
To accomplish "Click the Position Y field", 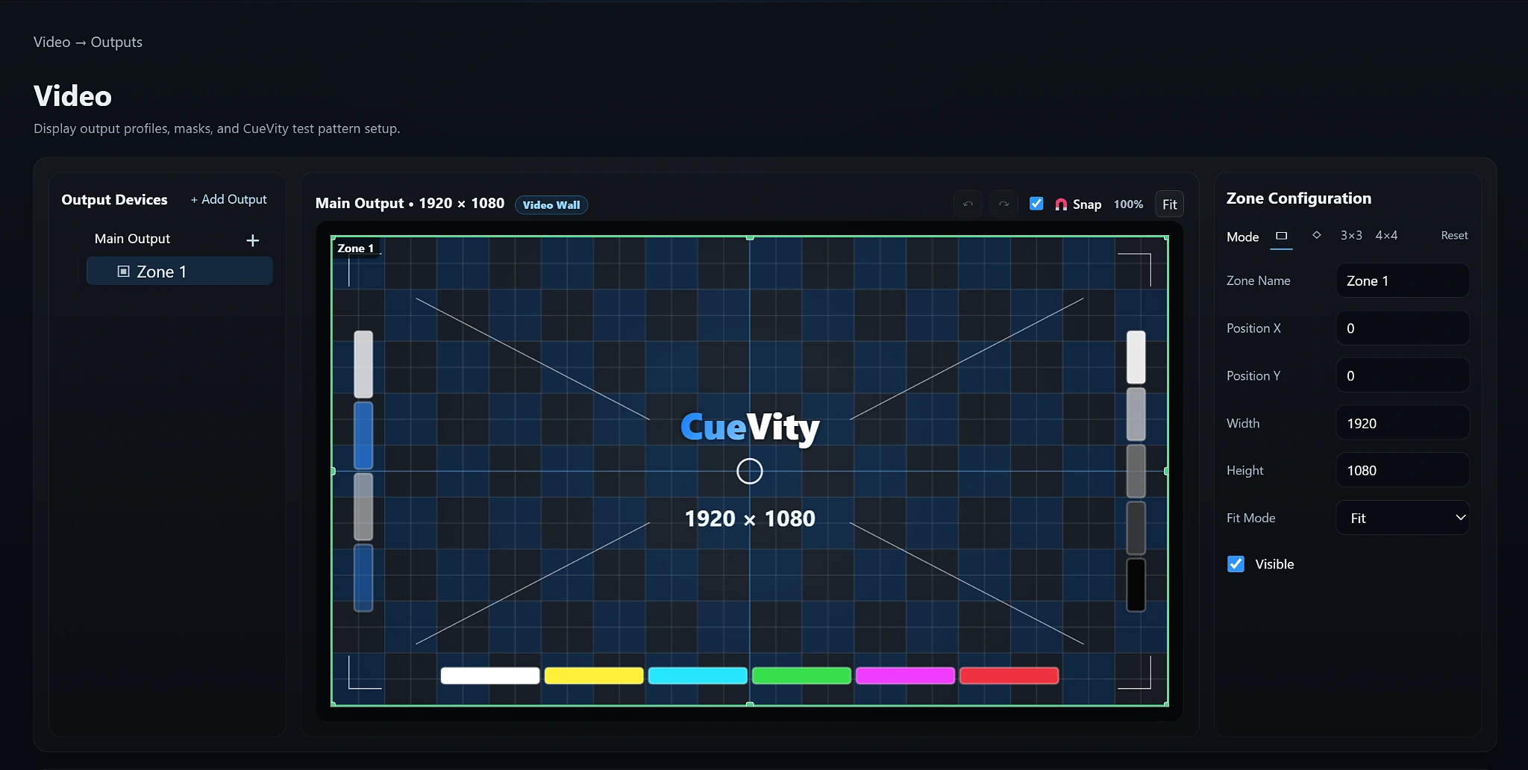I will [1403, 376].
